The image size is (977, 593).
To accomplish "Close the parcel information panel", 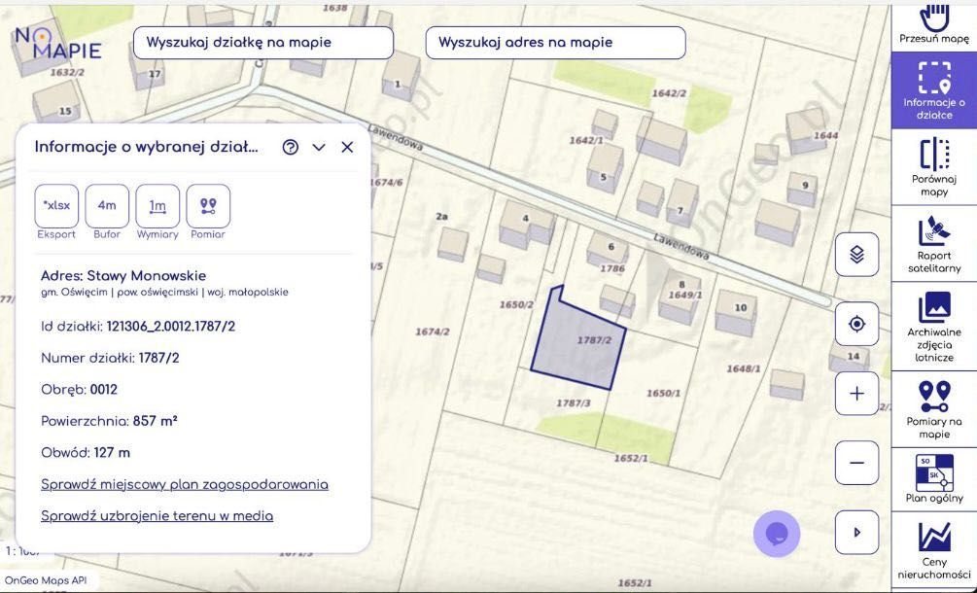I will click(347, 148).
